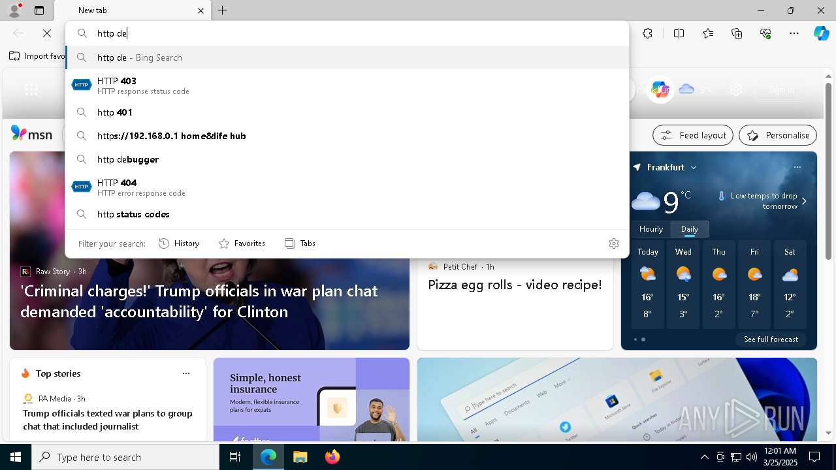This screenshot has height=470, width=836.
Task: Switch weather to Daily tab
Action: [690, 229]
